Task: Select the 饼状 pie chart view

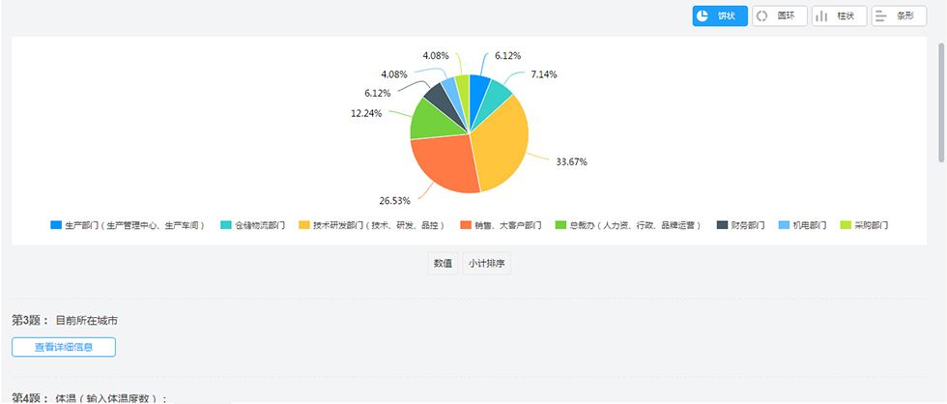Action: (719, 16)
